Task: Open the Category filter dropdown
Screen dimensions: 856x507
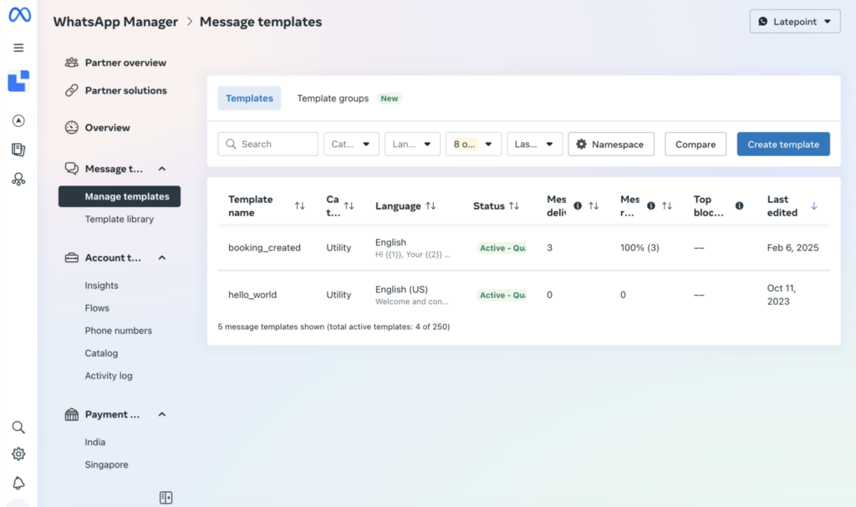Action: (351, 144)
